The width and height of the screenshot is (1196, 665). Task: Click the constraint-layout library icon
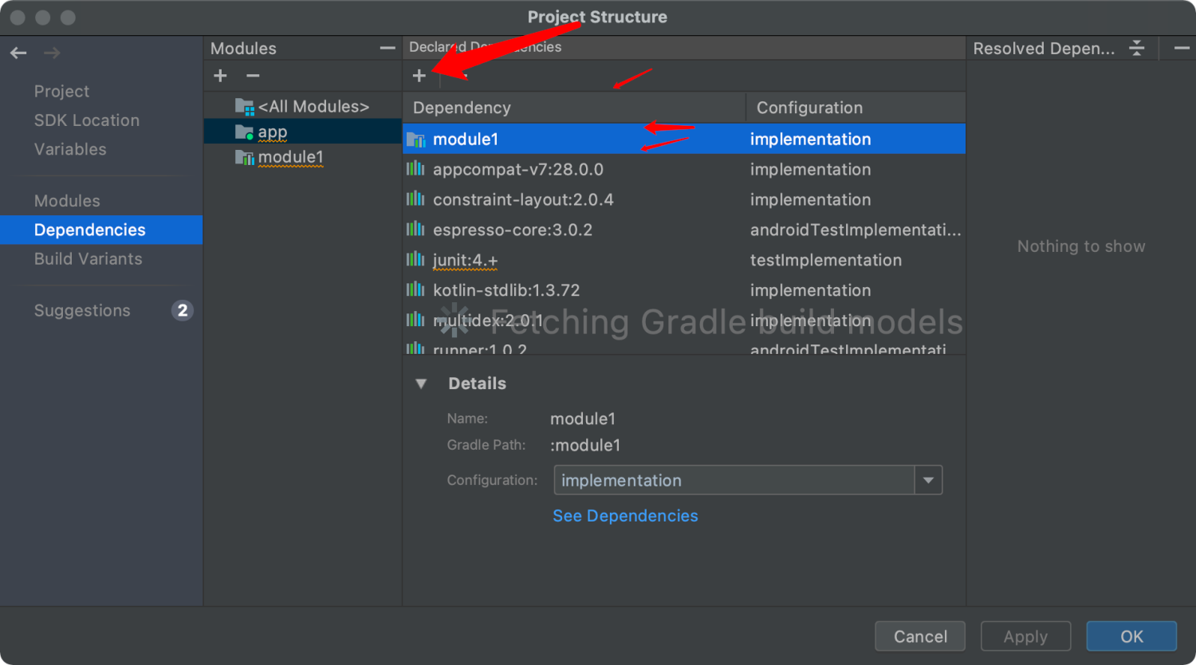pos(415,199)
